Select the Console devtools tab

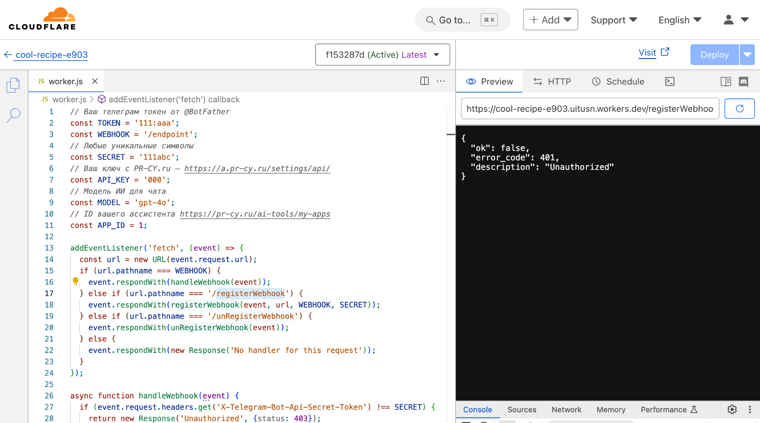coord(477,410)
